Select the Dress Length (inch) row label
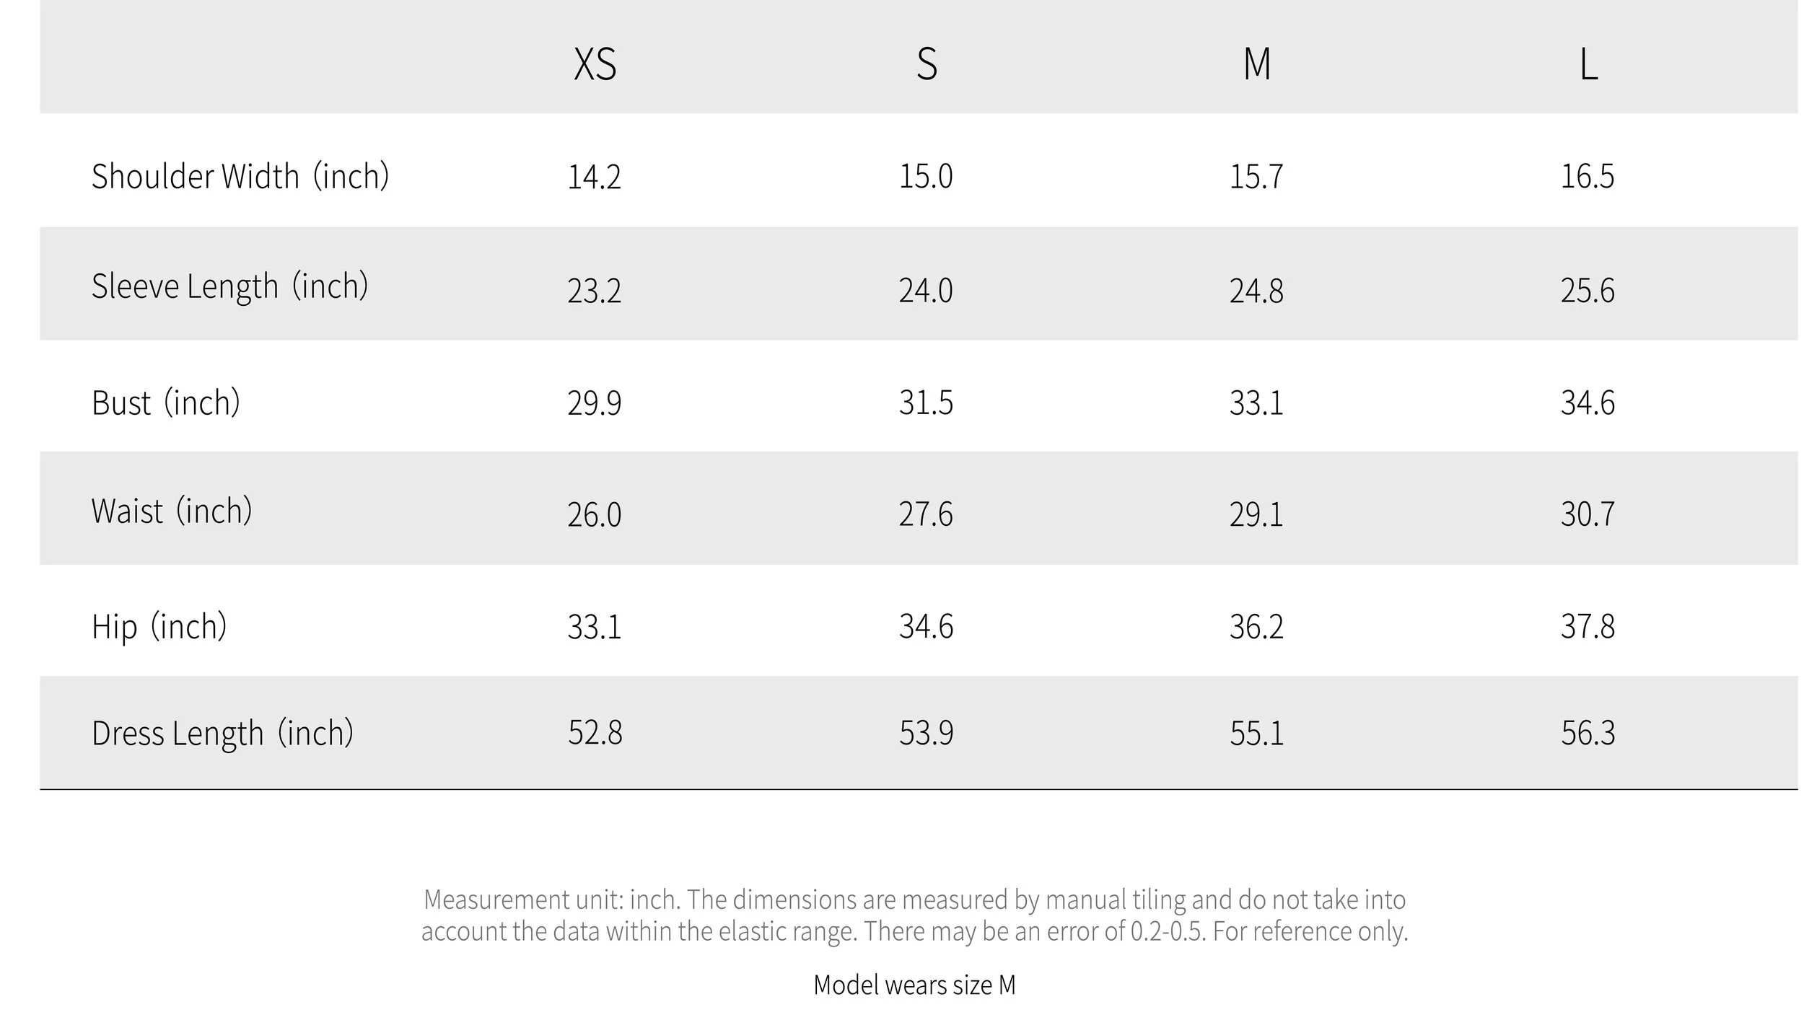The height and width of the screenshot is (1033, 1804). [223, 734]
